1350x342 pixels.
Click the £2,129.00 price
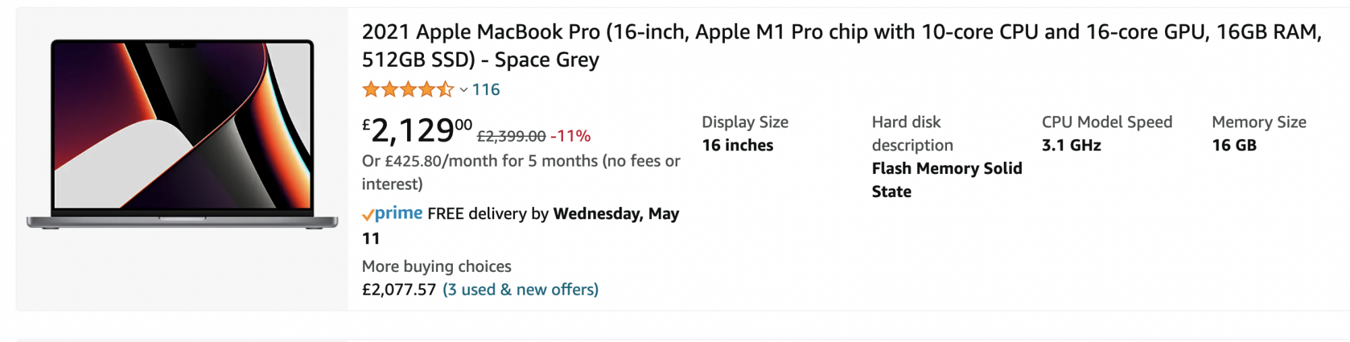417,131
